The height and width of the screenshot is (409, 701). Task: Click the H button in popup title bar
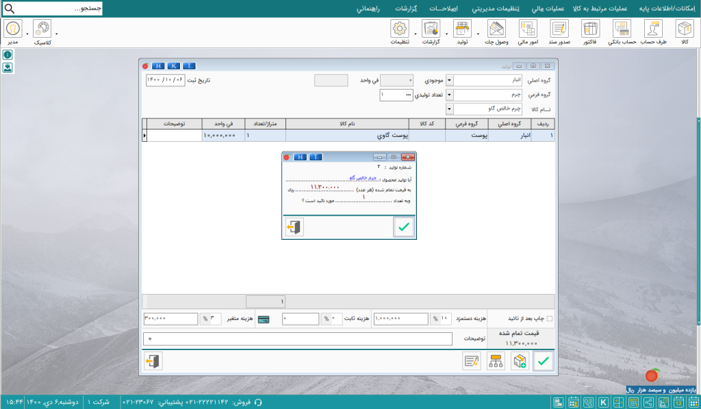[301, 157]
